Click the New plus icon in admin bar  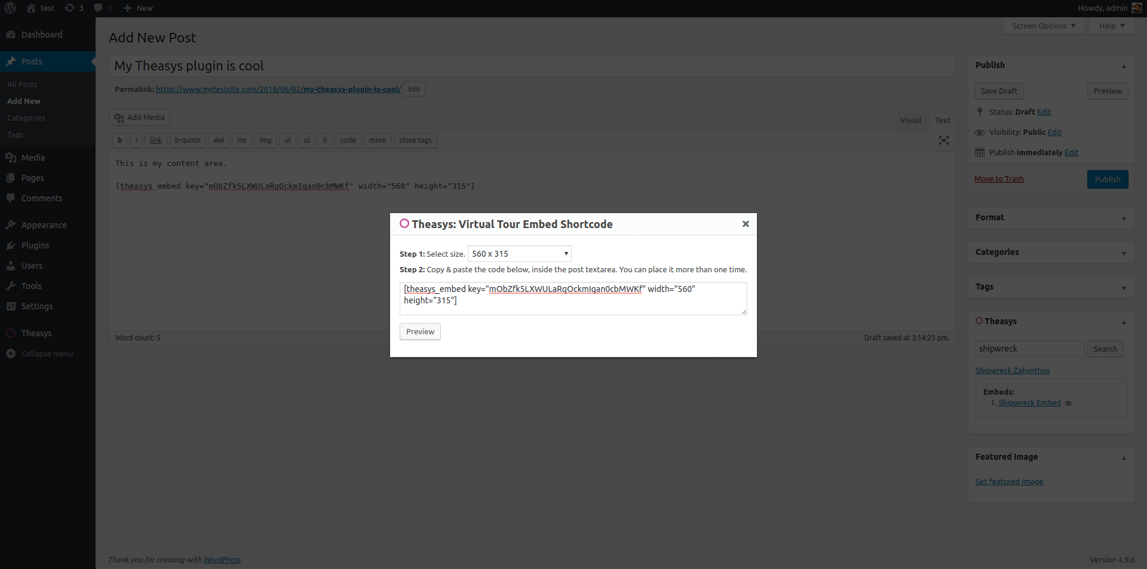point(127,8)
